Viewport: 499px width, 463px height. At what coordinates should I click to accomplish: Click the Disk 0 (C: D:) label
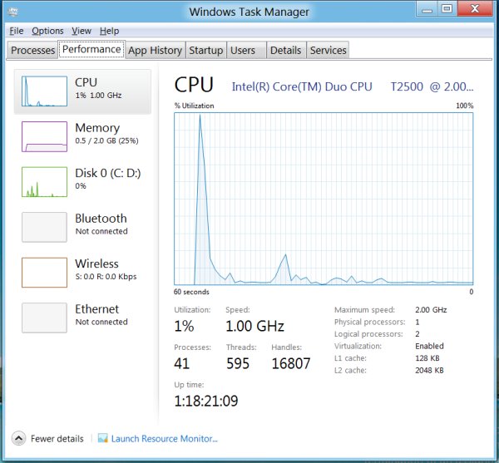pos(108,173)
